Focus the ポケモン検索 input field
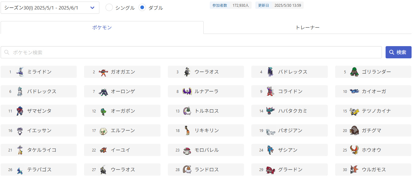Screen dimensions: 418x179 (x=191, y=52)
